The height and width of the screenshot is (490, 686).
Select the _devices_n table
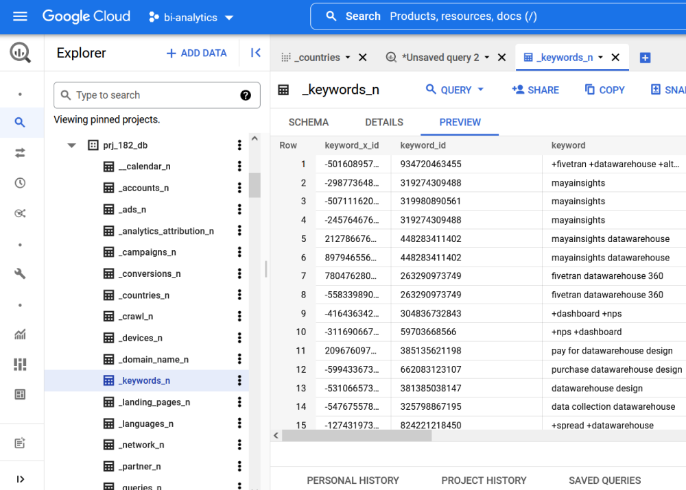[x=141, y=339]
